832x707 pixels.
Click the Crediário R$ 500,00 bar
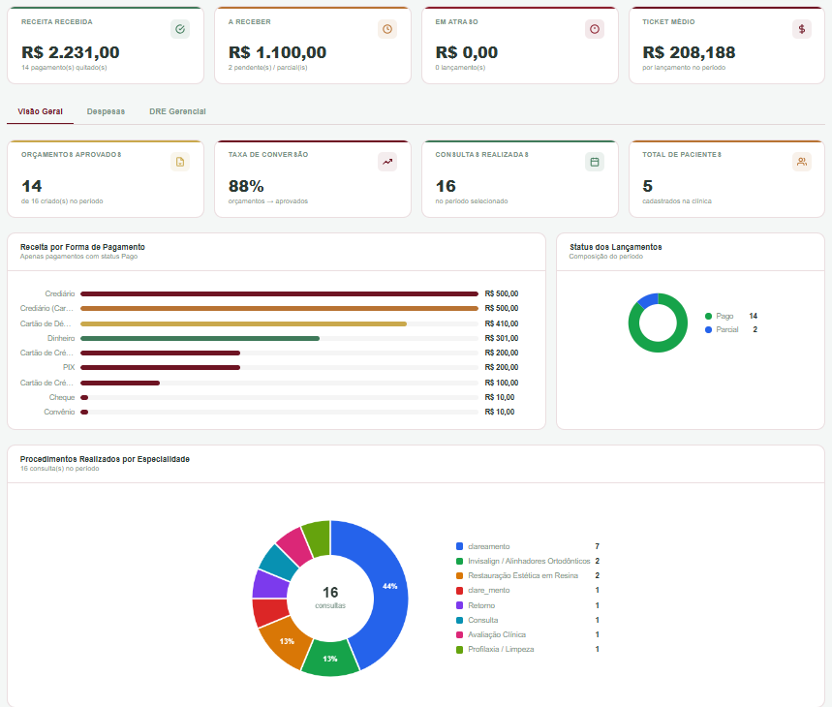(279, 293)
